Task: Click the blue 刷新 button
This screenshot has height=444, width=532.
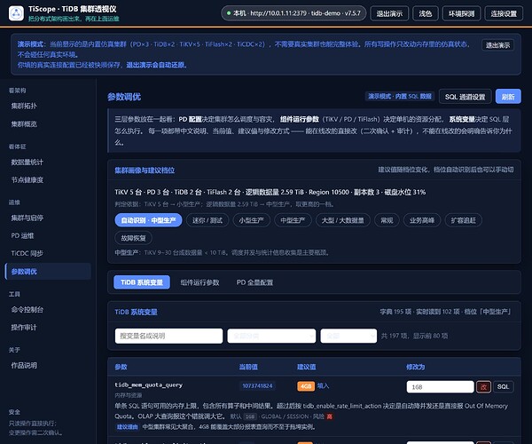Action: (x=508, y=97)
